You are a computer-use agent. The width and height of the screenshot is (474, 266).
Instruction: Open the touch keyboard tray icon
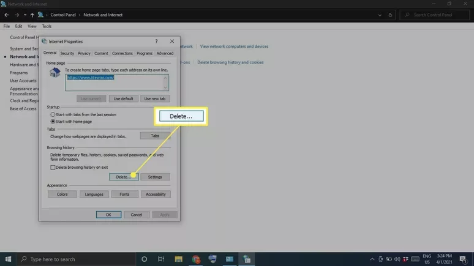point(415,259)
